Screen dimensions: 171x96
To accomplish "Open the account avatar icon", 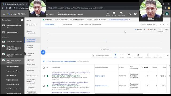I will [x=167, y=14].
